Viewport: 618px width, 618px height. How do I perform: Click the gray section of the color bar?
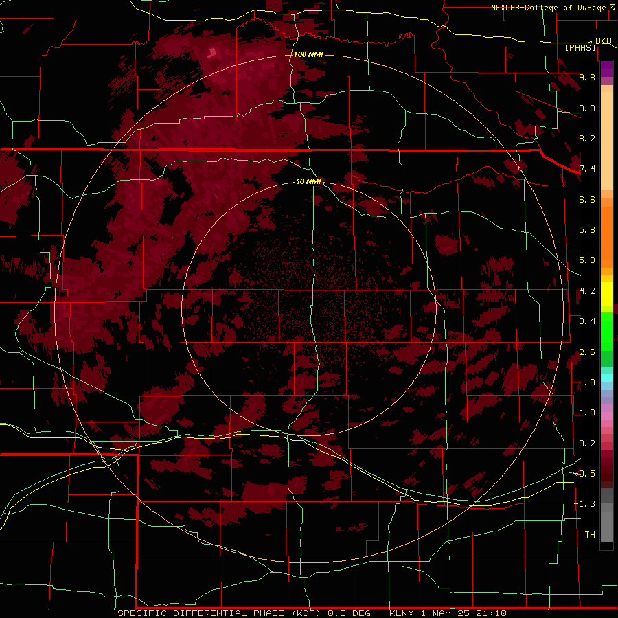point(606,516)
